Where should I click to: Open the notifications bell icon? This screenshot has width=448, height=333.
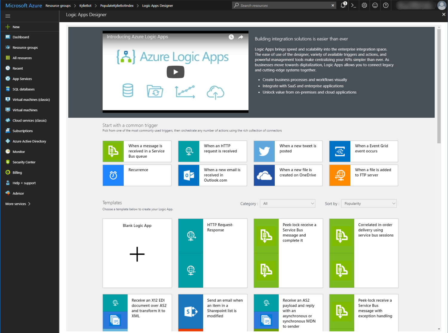click(343, 5)
